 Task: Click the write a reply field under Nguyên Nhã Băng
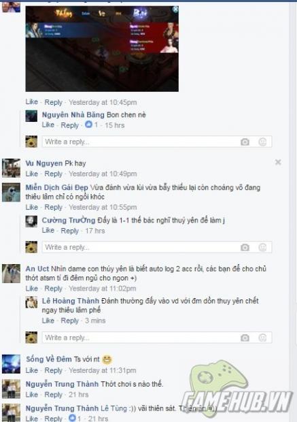coord(157,142)
